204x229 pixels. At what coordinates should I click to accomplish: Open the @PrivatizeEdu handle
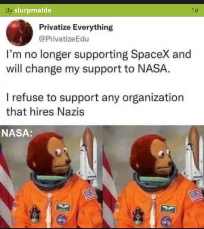[x=64, y=39]
